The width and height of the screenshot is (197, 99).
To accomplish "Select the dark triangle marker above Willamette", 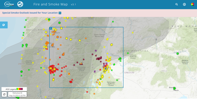I will [x=81, y=64].
